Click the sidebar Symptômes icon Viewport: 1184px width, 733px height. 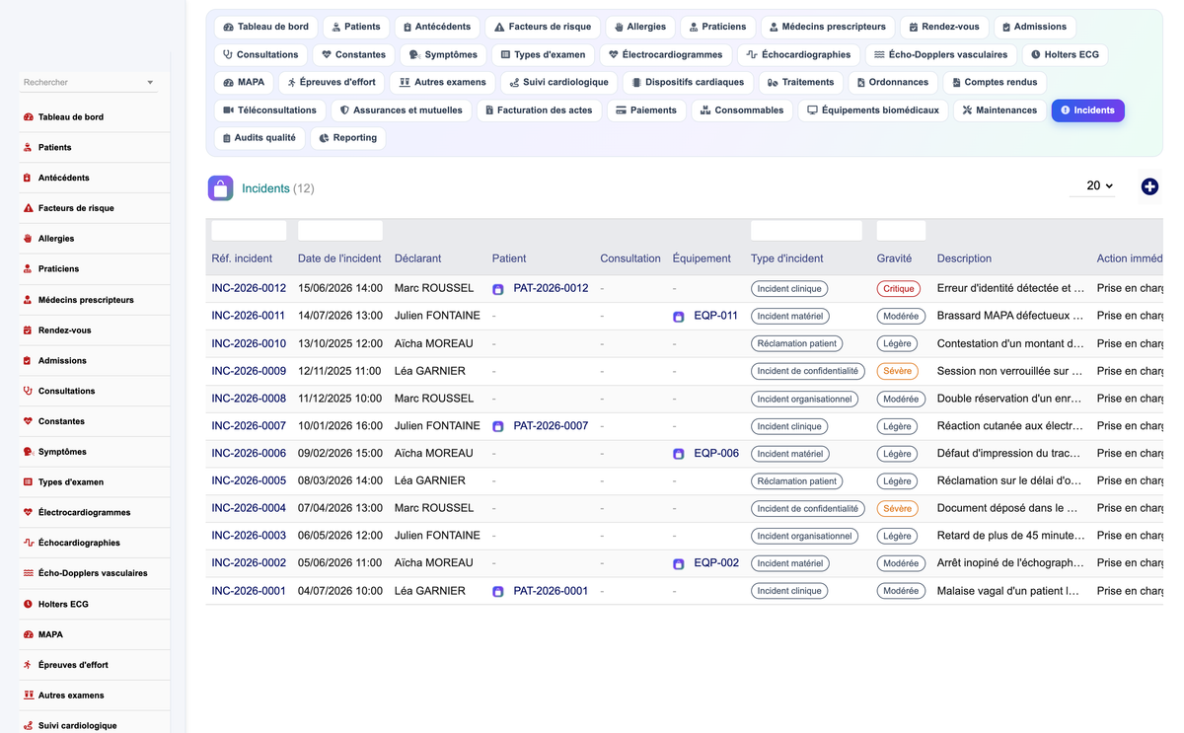(29, 452)
